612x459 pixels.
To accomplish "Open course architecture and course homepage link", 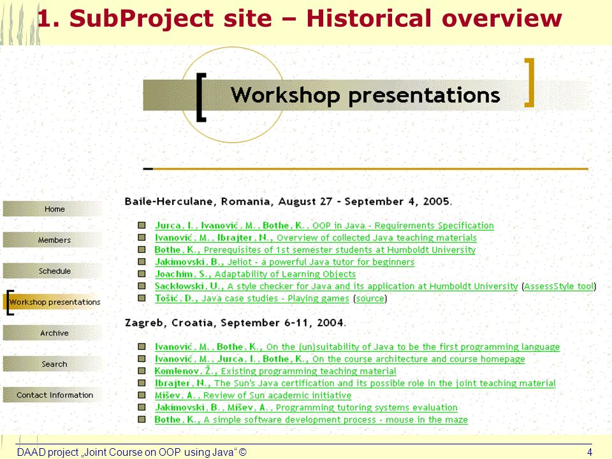I will (x=340, y=359).
